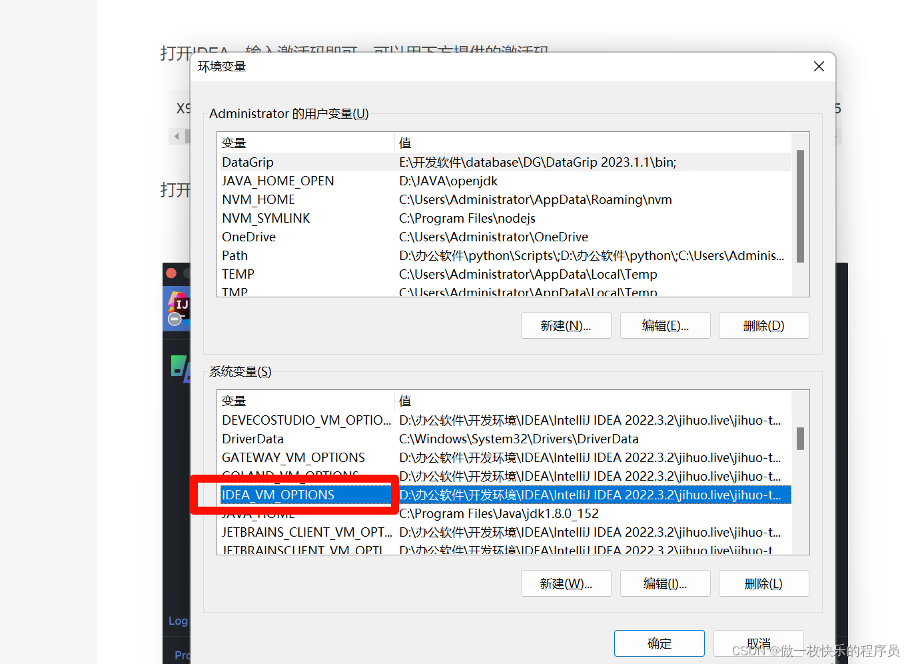Close the 环境变量 dialog
Screen dimensions: 910x664
(x=819, y=67)
